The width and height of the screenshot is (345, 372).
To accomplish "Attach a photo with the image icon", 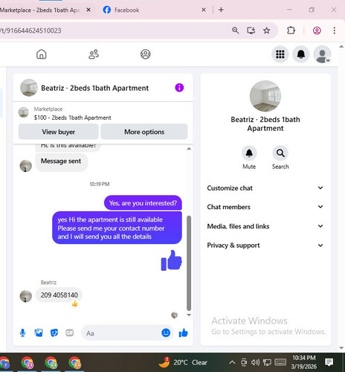I will pos(39,333).
